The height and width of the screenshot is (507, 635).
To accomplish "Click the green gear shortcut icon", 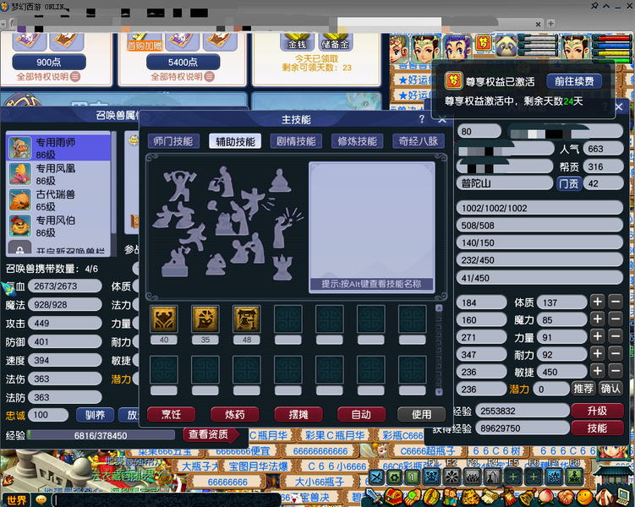I will [x=395, y=477].
